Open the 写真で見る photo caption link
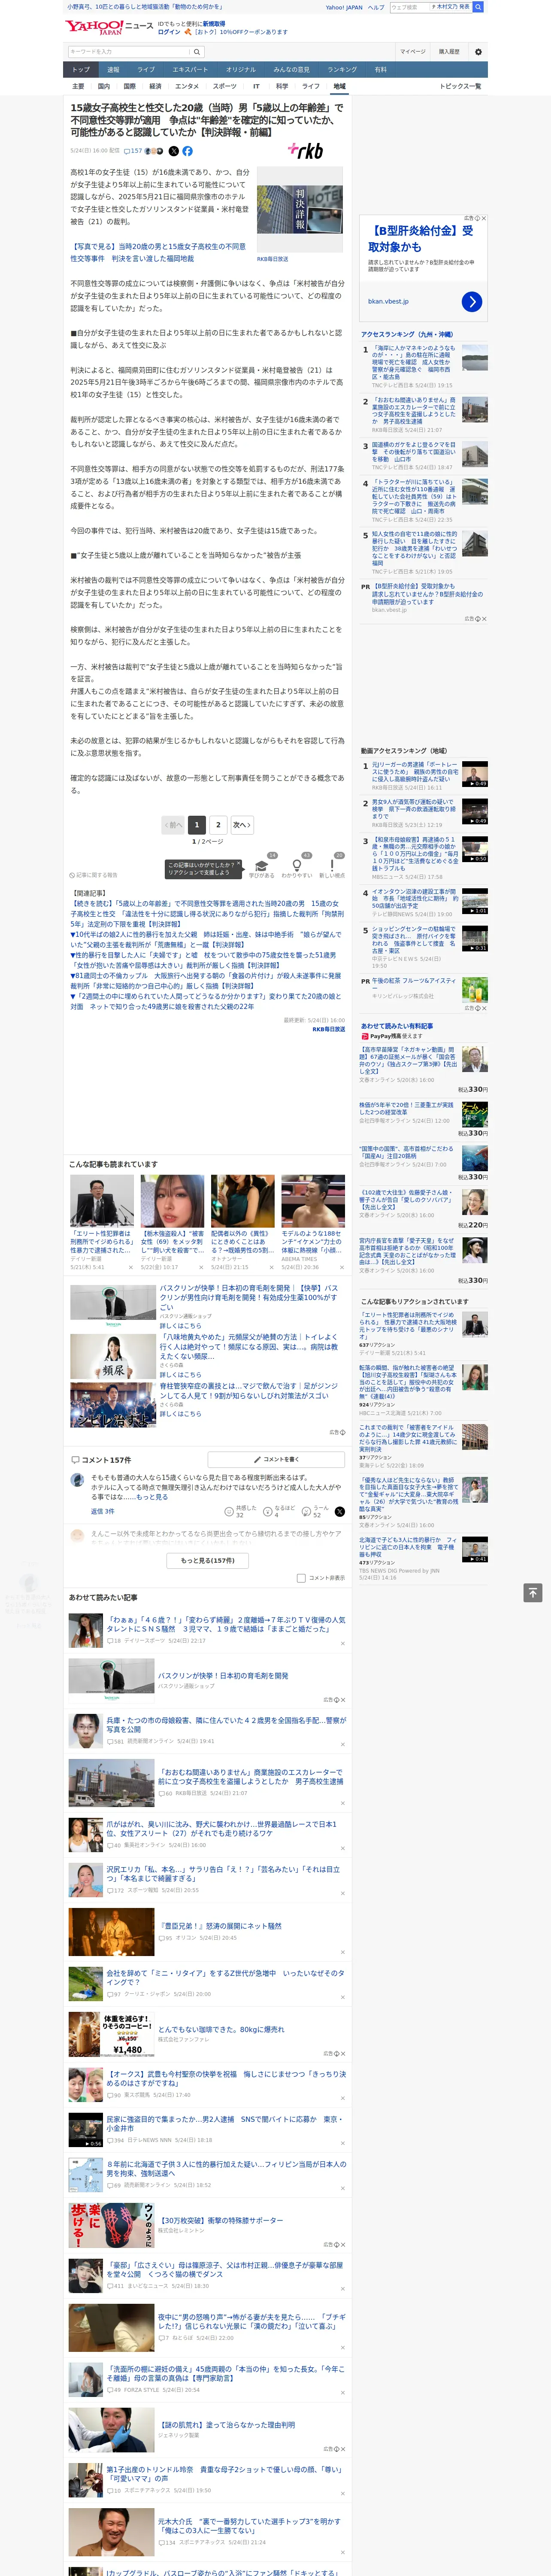The width and height of the screenshot is (551, 2576). (158, 252)
